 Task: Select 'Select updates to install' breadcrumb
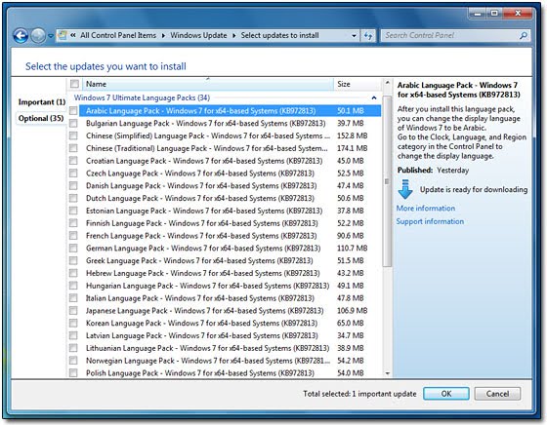coord(279,35)
